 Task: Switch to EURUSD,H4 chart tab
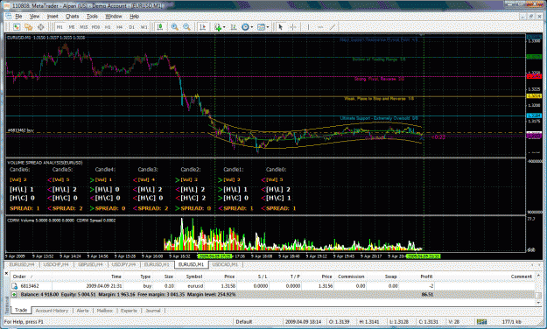coord(22,265)
